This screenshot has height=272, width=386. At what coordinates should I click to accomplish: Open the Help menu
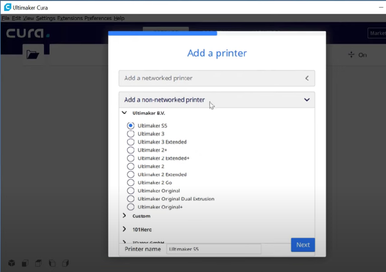119,18
